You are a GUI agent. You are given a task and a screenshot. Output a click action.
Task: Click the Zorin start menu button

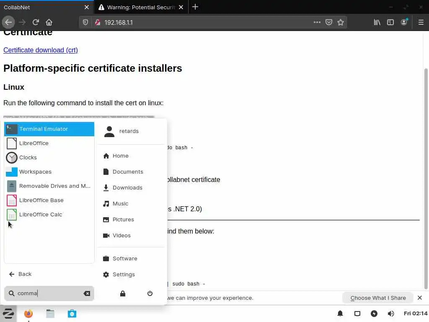coord(8,314)
